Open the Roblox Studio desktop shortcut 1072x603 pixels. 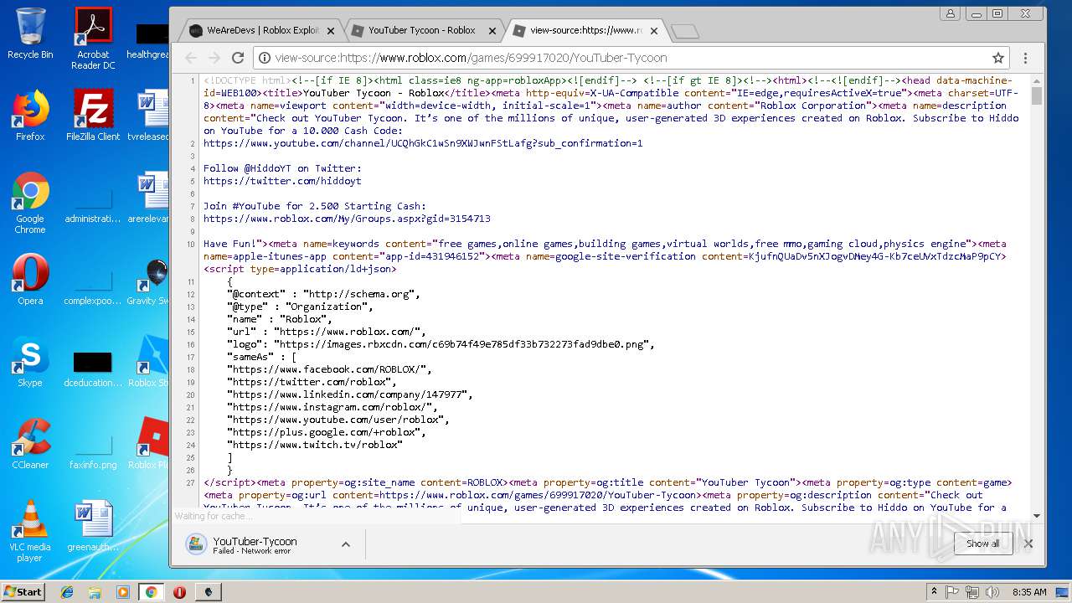pyautogui.click(x=151, y=362)
